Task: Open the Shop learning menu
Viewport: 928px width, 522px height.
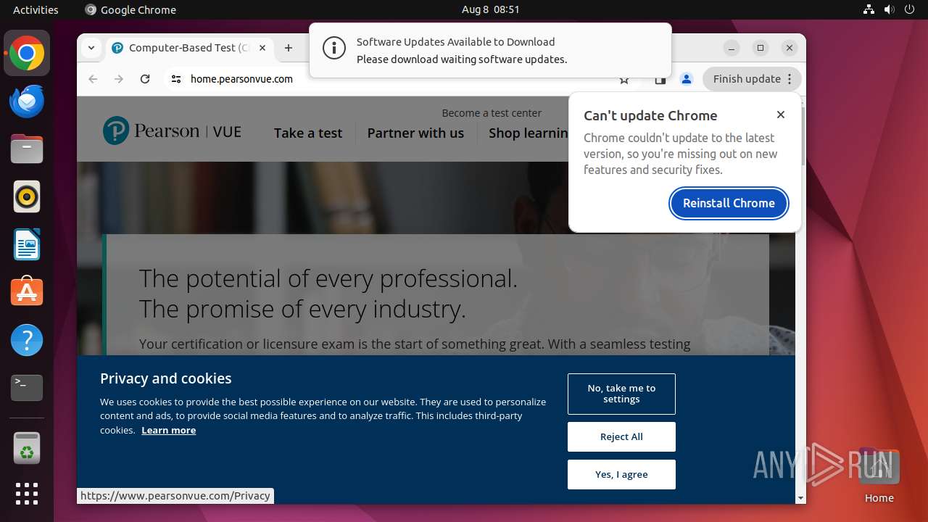Action: coord(528,133)
